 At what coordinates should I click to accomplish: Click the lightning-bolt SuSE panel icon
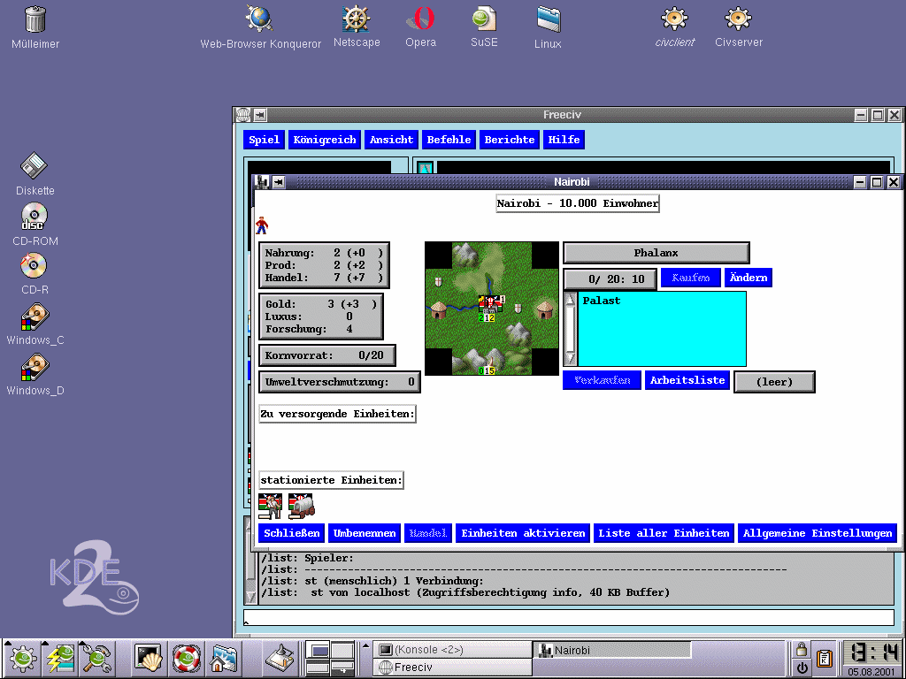click(60, 659)
